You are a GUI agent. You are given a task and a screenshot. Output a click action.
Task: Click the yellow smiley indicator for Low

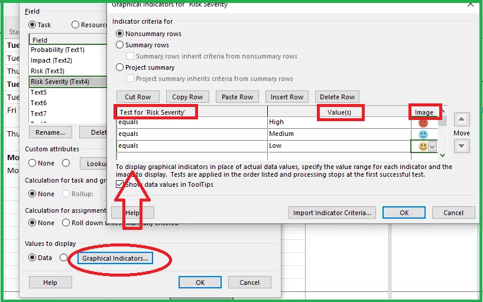click(423, 146)
